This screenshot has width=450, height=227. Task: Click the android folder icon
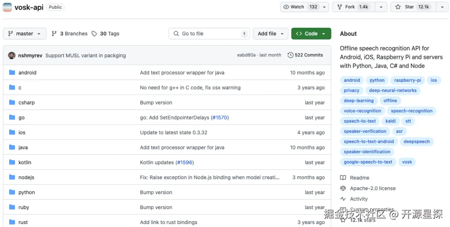12,73
